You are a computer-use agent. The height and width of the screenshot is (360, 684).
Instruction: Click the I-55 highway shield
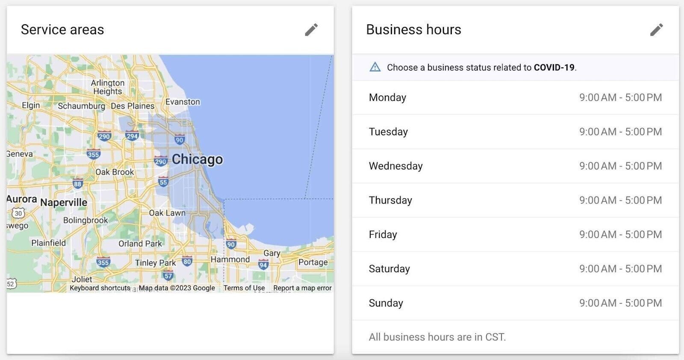(163, 182)
